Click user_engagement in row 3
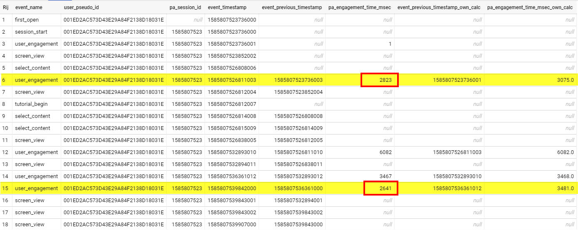Image resolution: width=578 pixels, height=230 pixels. [x=37, y=44]
